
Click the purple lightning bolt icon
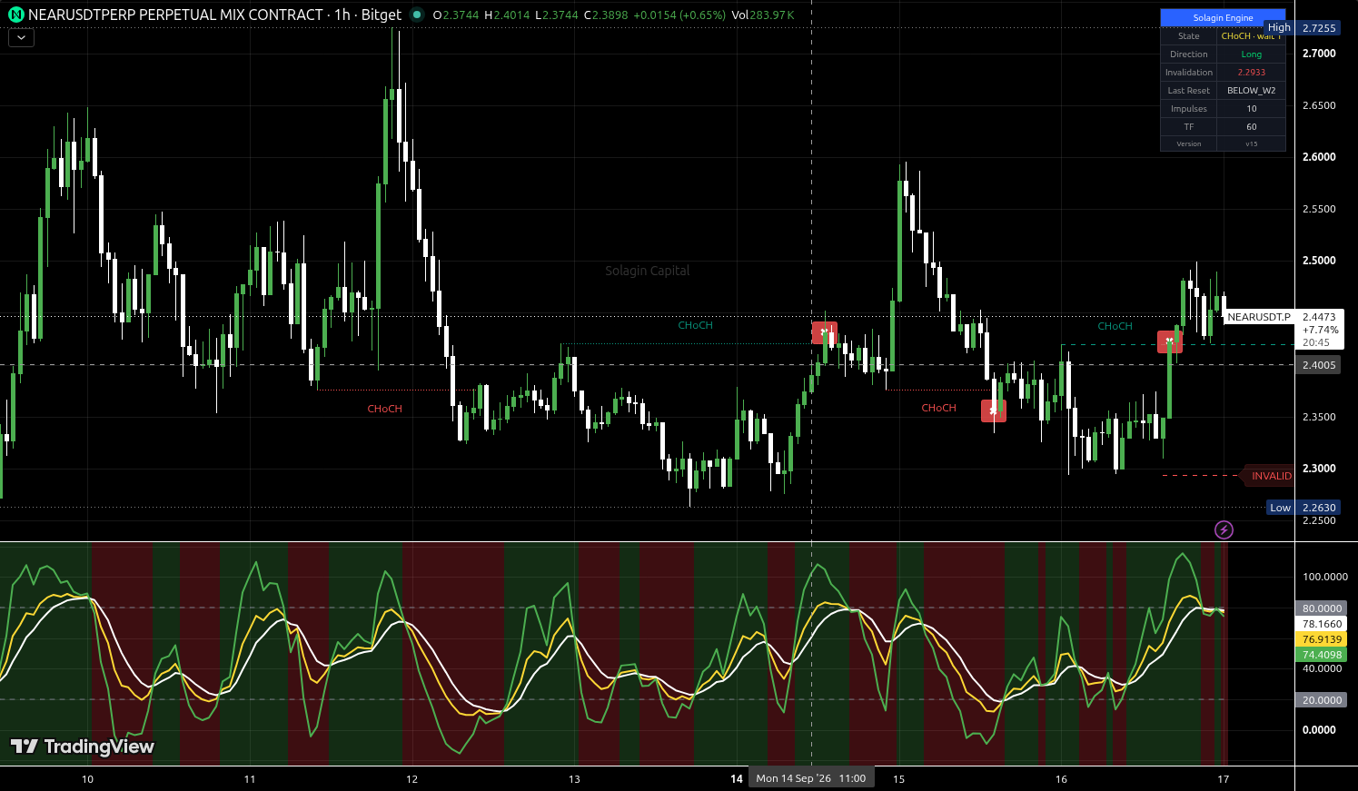point(1224,529)
